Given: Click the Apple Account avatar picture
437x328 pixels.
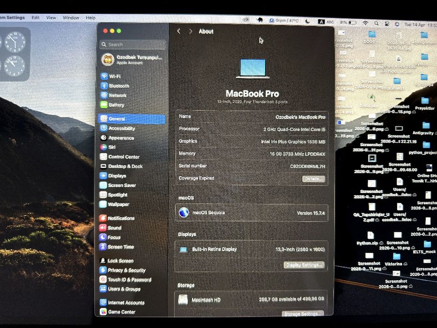Looking at the screenshot, I should [108, 60].
